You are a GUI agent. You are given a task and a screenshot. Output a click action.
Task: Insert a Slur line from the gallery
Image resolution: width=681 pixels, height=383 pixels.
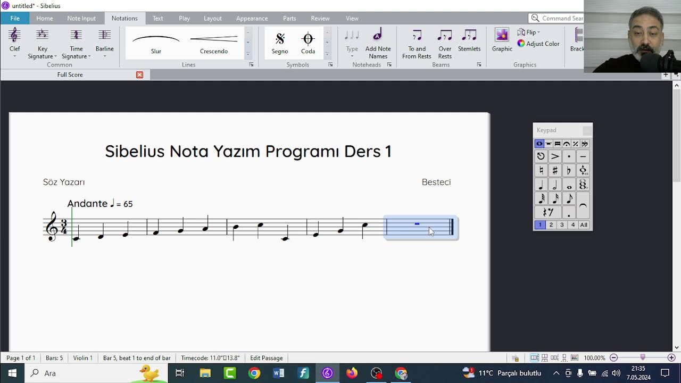click(156, 43)
